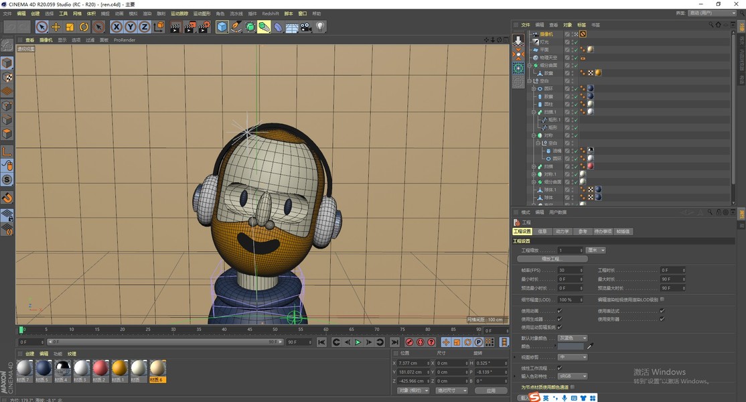Open the 厘米 unit dropdown
This screenshot has height=402, width=746.
click(595, 250)
